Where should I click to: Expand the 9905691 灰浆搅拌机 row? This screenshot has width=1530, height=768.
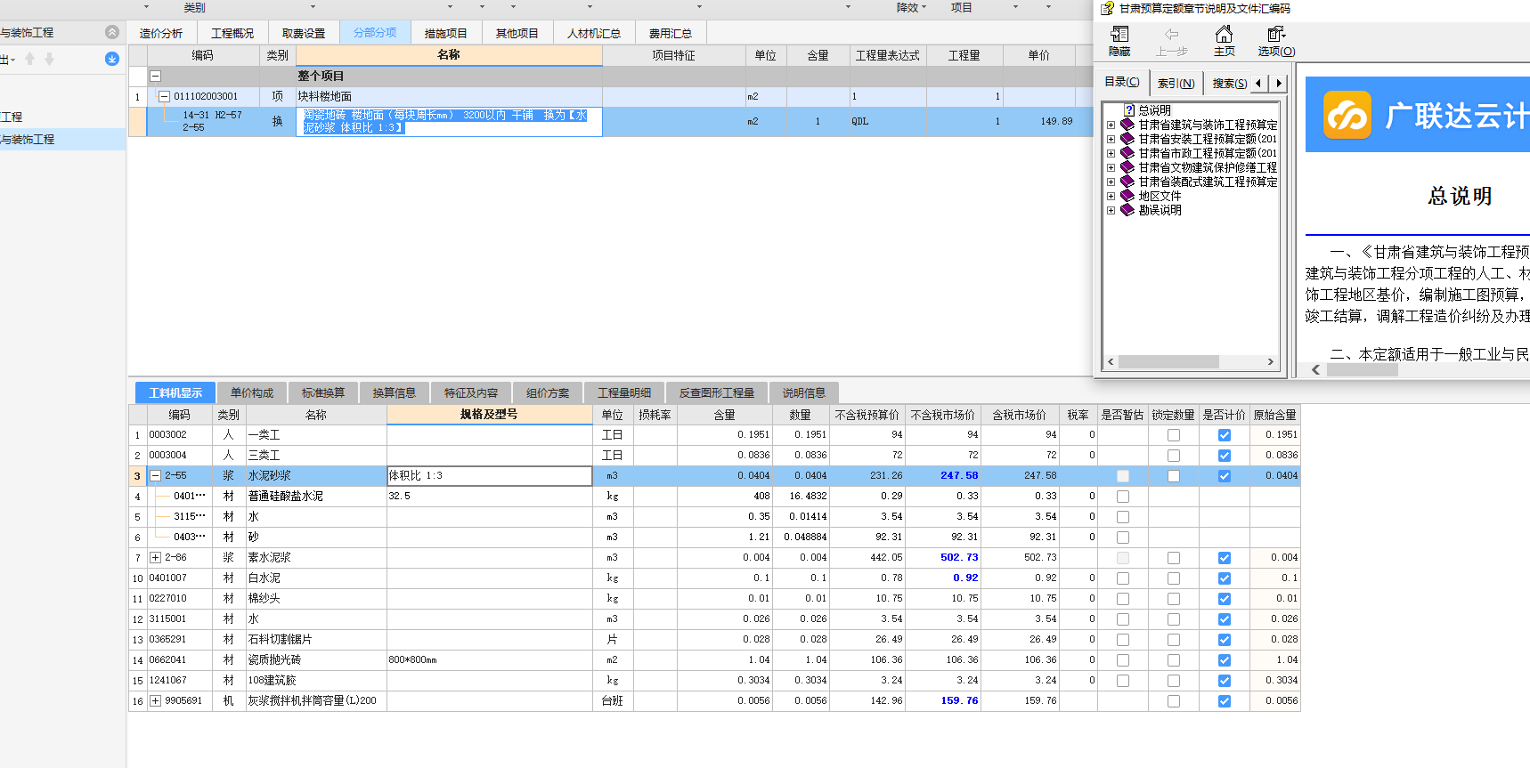(156, 701)
